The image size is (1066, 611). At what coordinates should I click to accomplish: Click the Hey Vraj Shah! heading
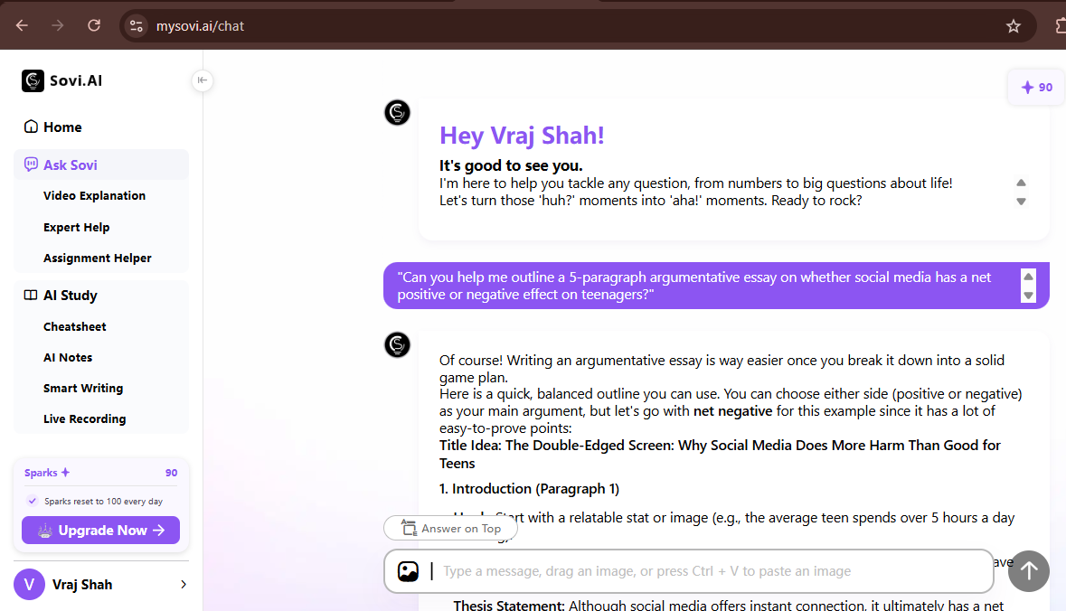coord(522,136)
